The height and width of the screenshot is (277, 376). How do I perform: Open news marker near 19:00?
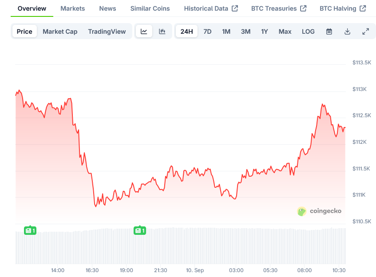point(140,230)
